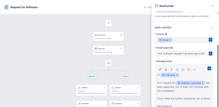Open the Condition step with is Yes
The width and height of the screenshot is (219, 107).
[x=92, y=90]
